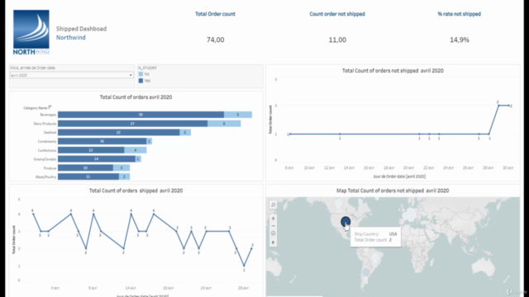
Task: Click the 'is_shipped' legend title
Action: pyautogui.click(x=147, y=68)
